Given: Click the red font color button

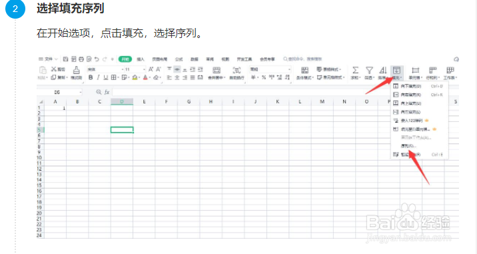Looking at the screenshot, I should point(145,77).
